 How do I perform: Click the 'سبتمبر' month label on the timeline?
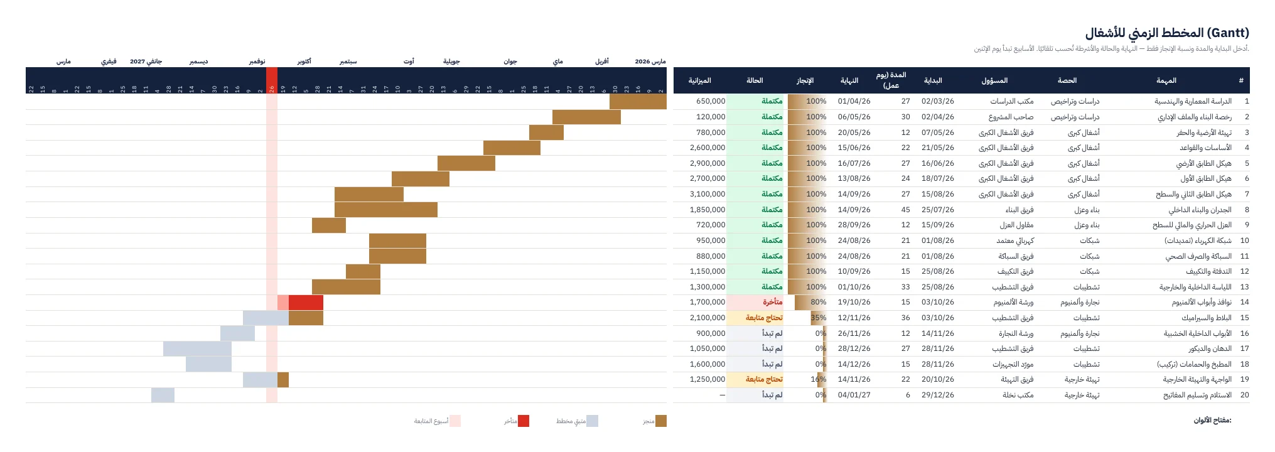[348, 62]
